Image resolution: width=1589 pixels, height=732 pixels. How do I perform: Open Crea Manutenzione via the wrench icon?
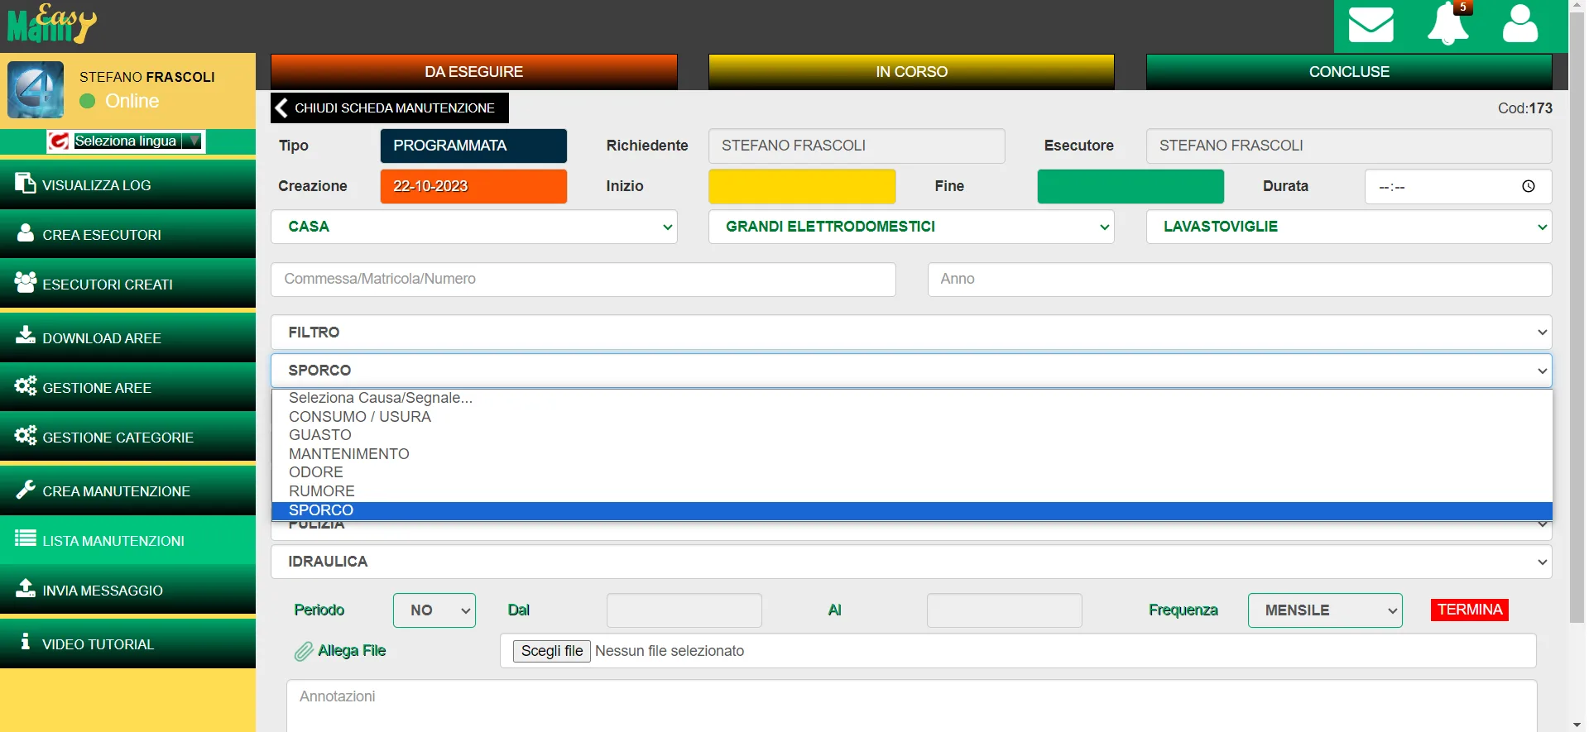point(26,489)
